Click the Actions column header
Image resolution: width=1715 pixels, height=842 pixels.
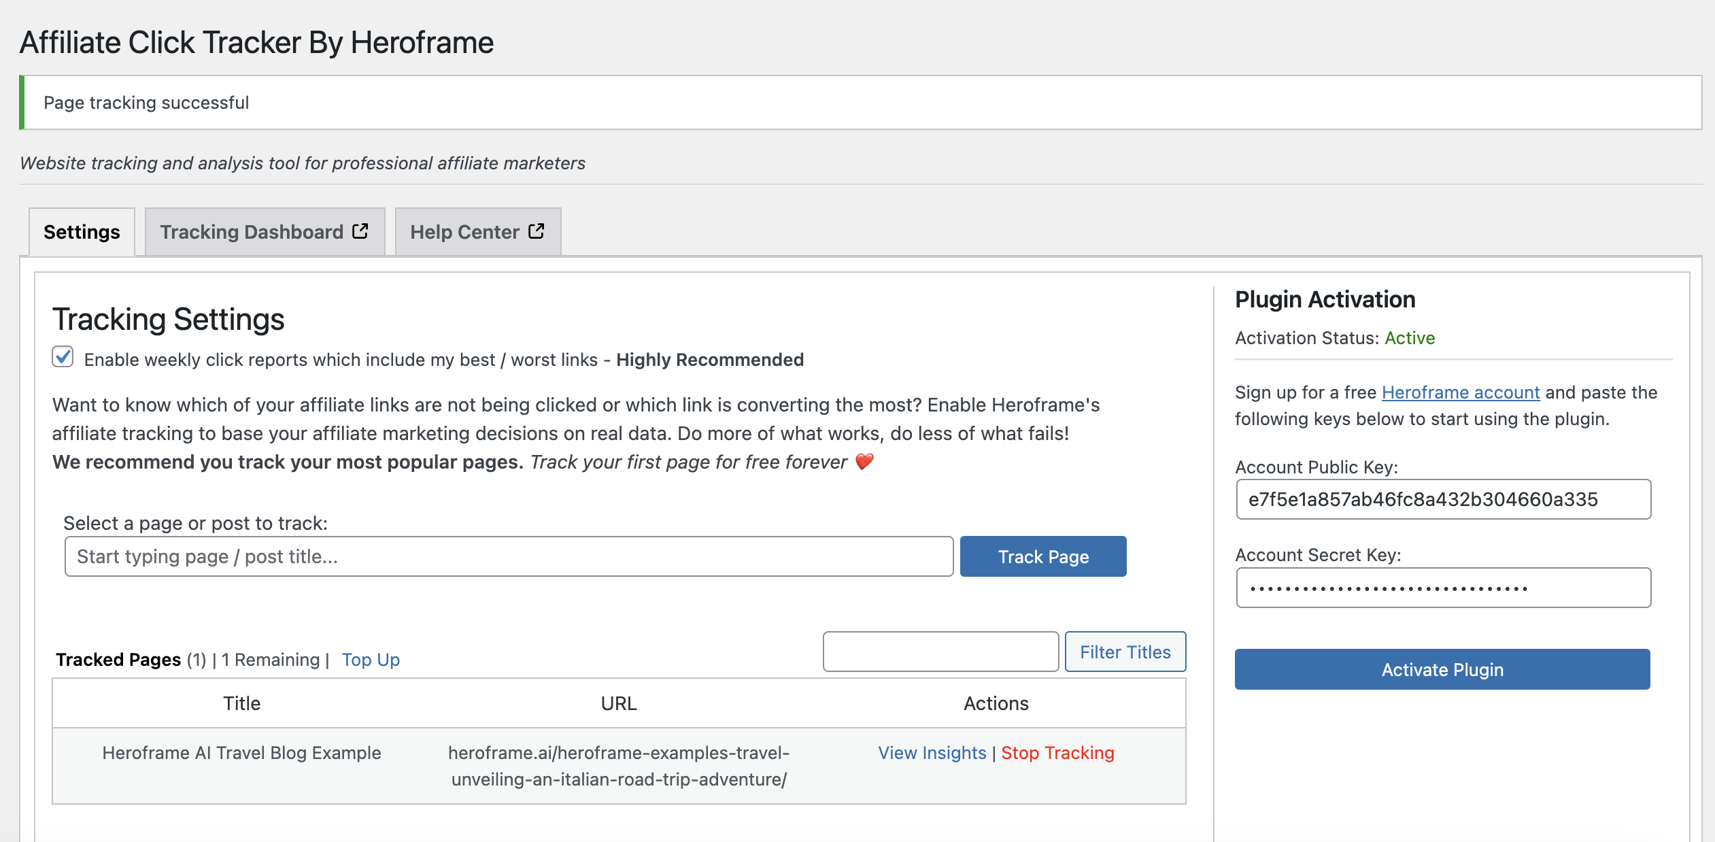click(x=996, y=703)
